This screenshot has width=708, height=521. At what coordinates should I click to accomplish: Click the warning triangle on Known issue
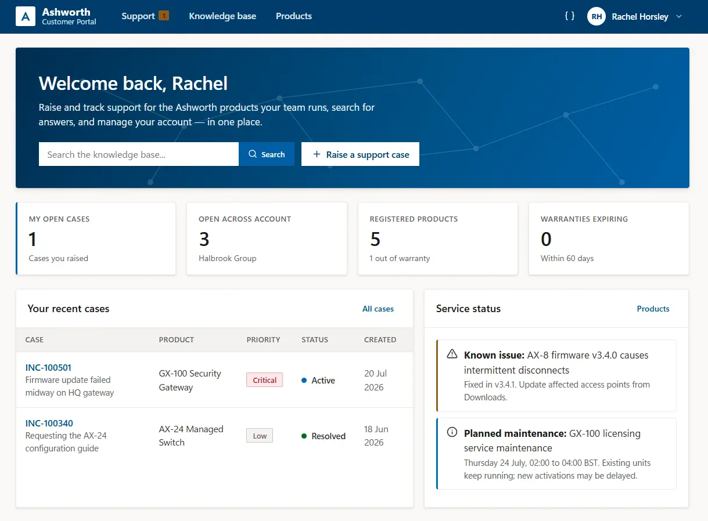[x=452, y=354]
